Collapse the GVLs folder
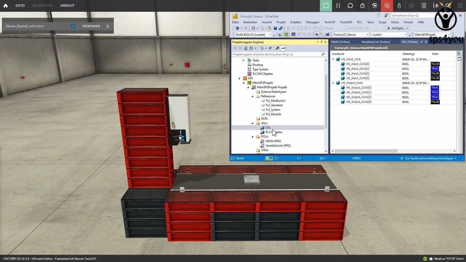 tap(253, 123)
